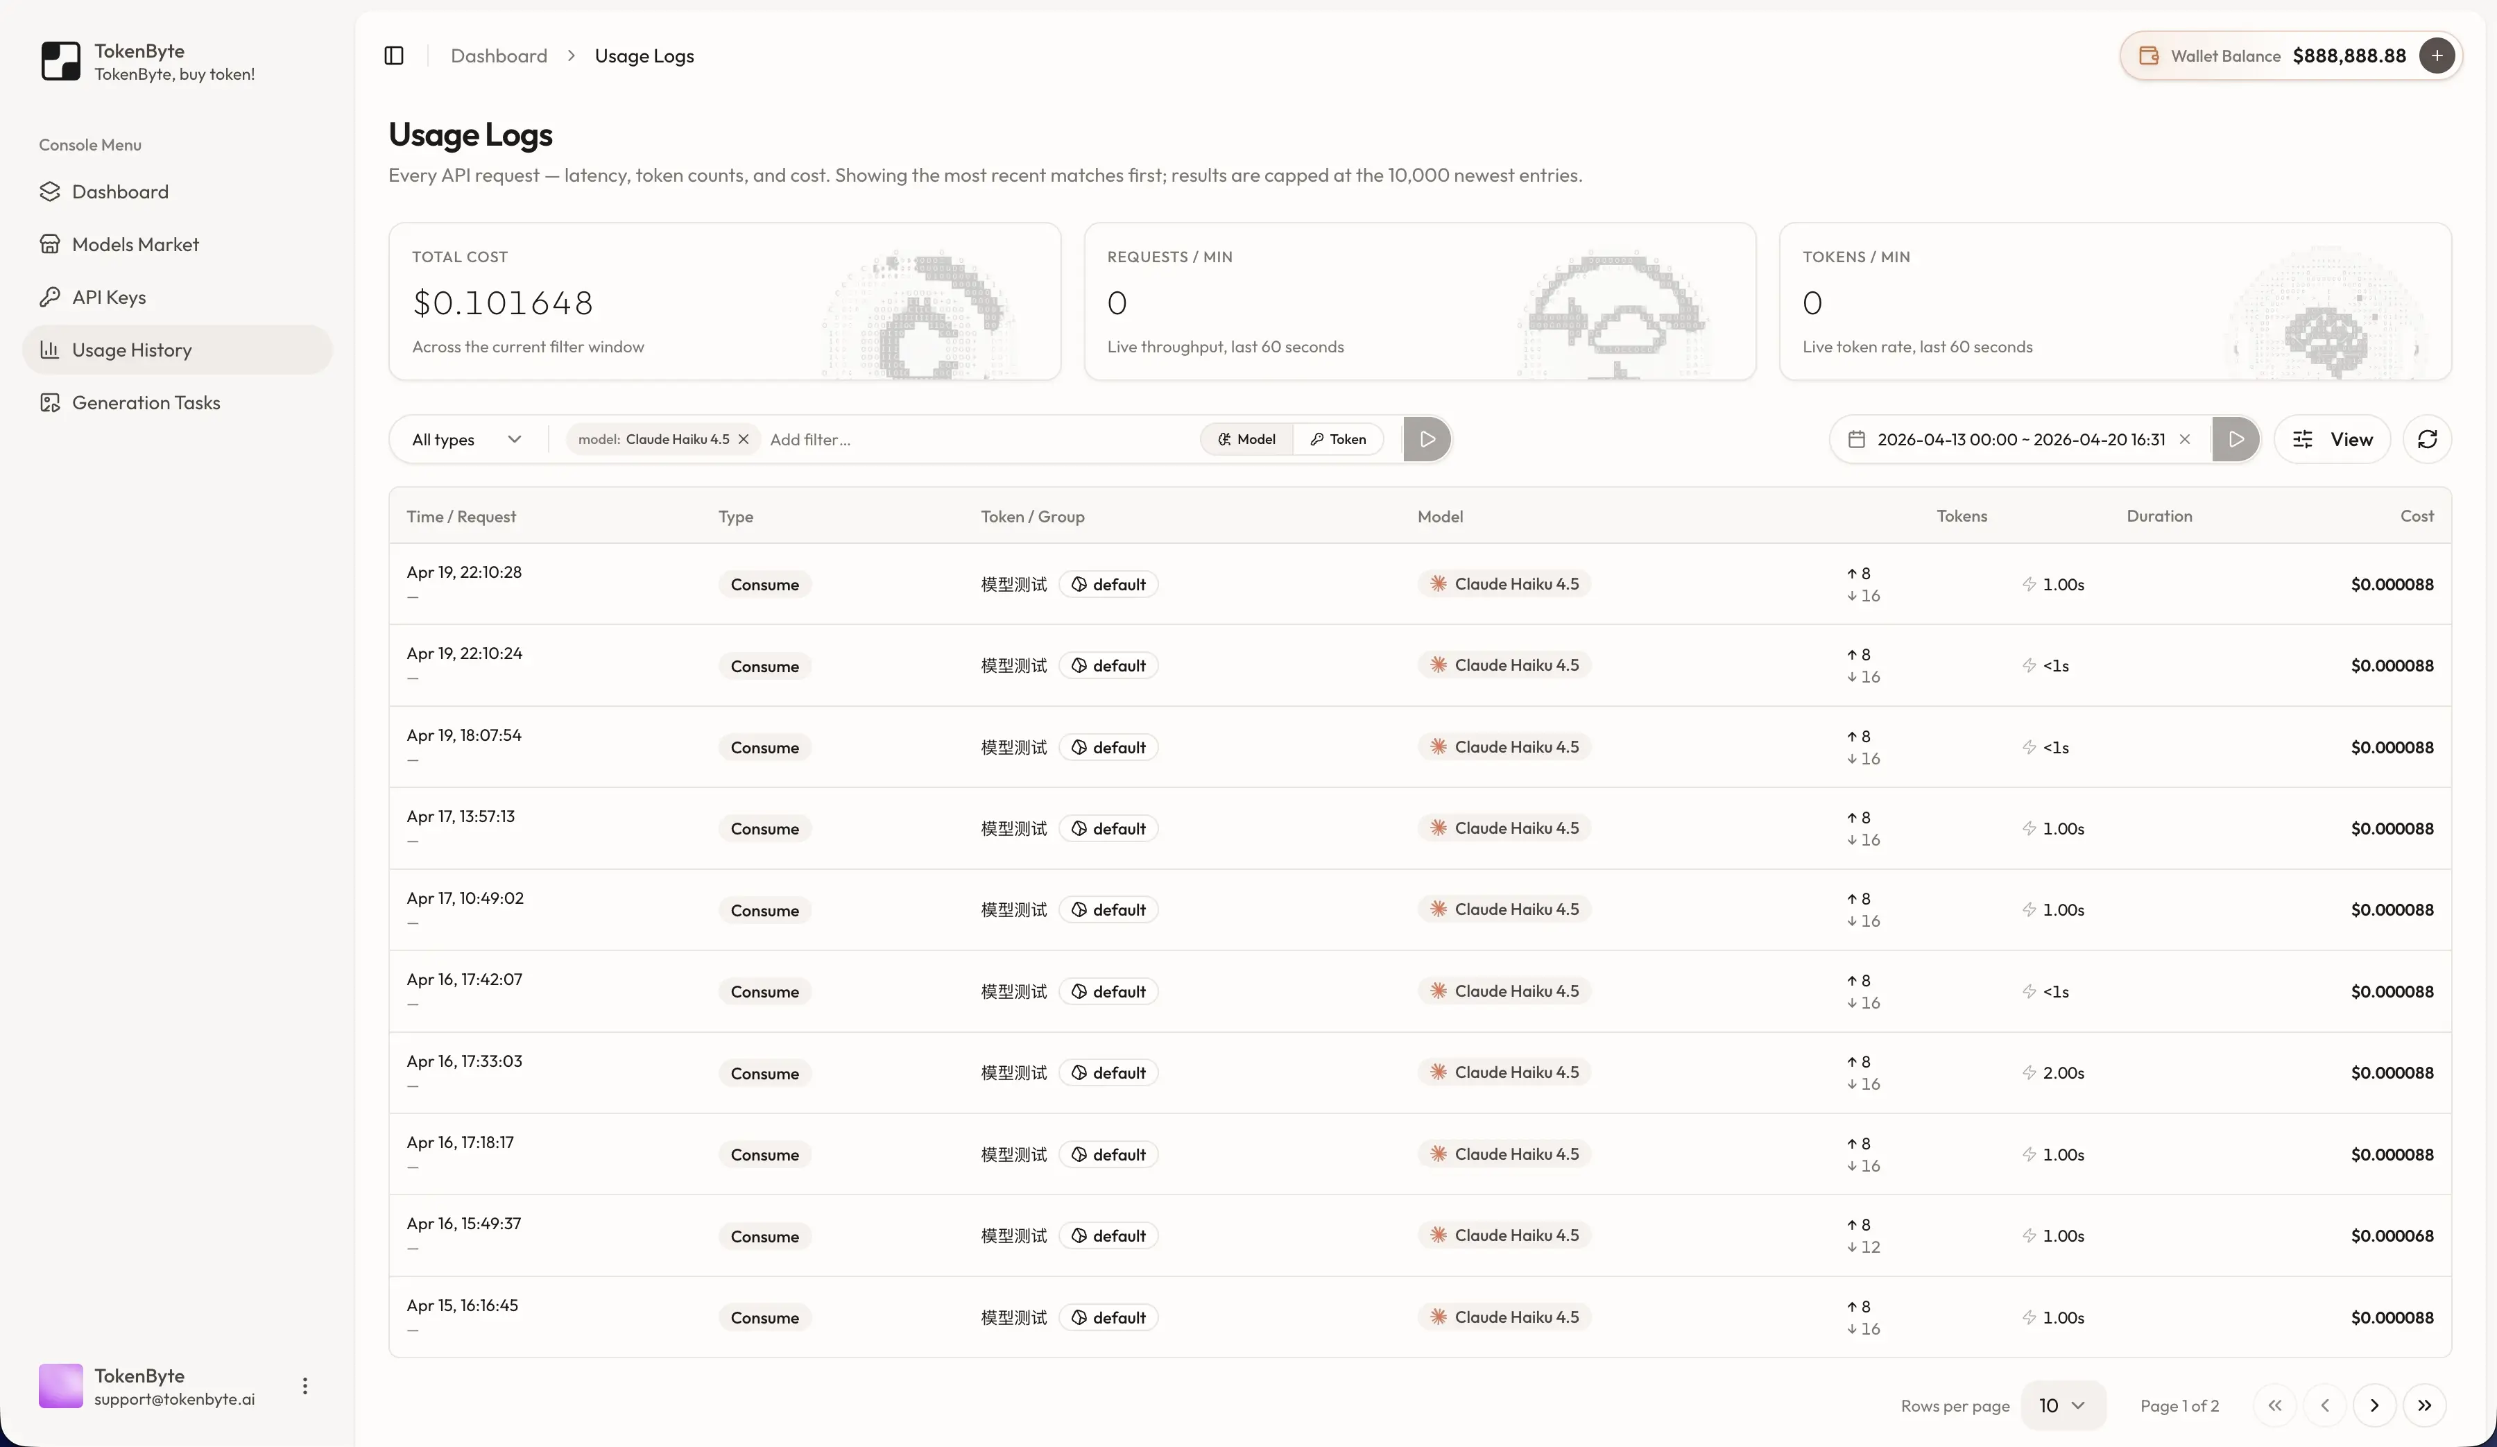Image resolution: width=2497 pixels, height=1447 pixels.
Task: Click the Add filter input field
Action: point(892,439)
